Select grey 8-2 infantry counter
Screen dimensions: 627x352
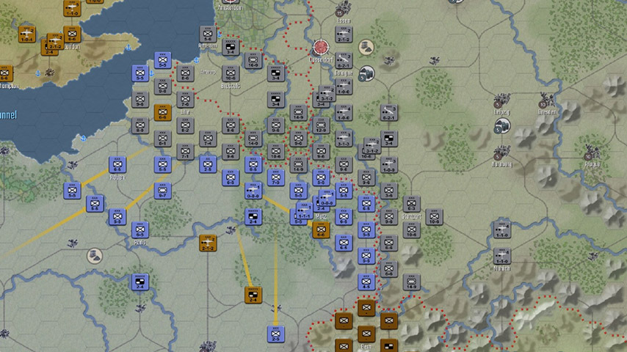185,125
